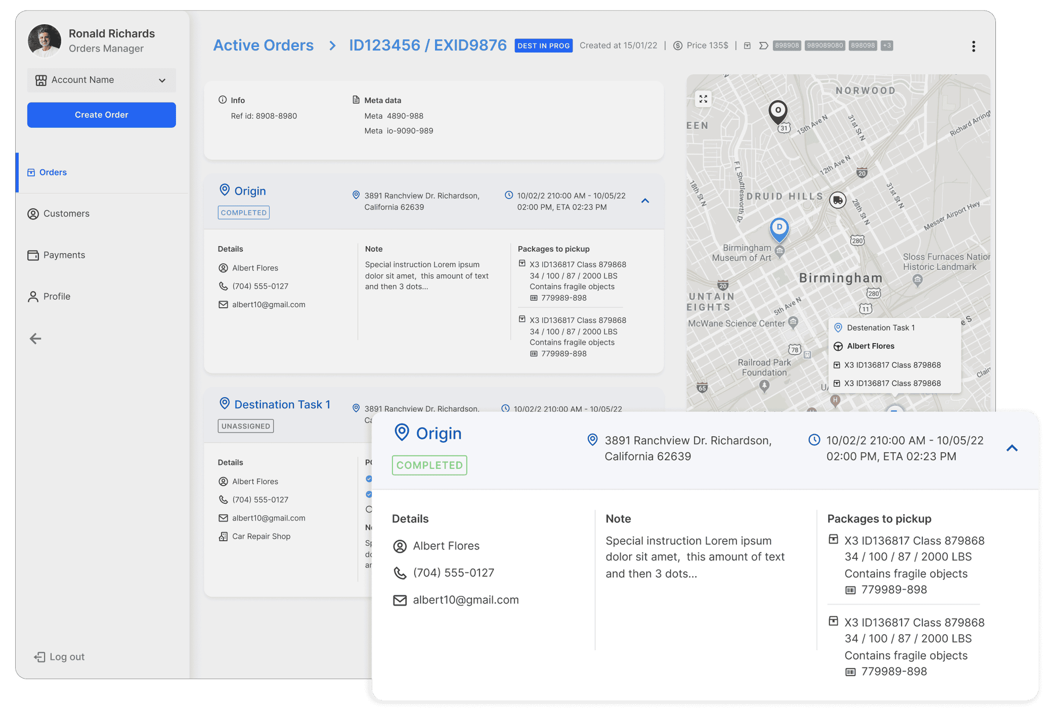Click the phone icon in Origin details
The image size is (1047, 714).
click(223, 286)
